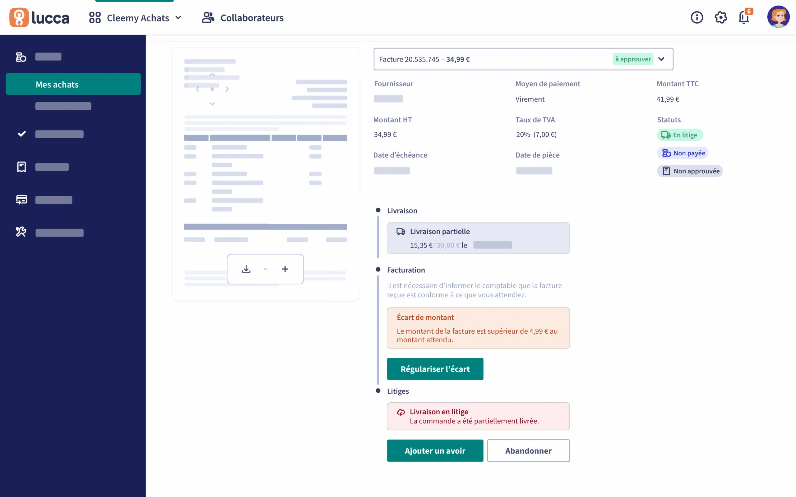Zoom out of invoice with minus

click(x=266, y=269)
